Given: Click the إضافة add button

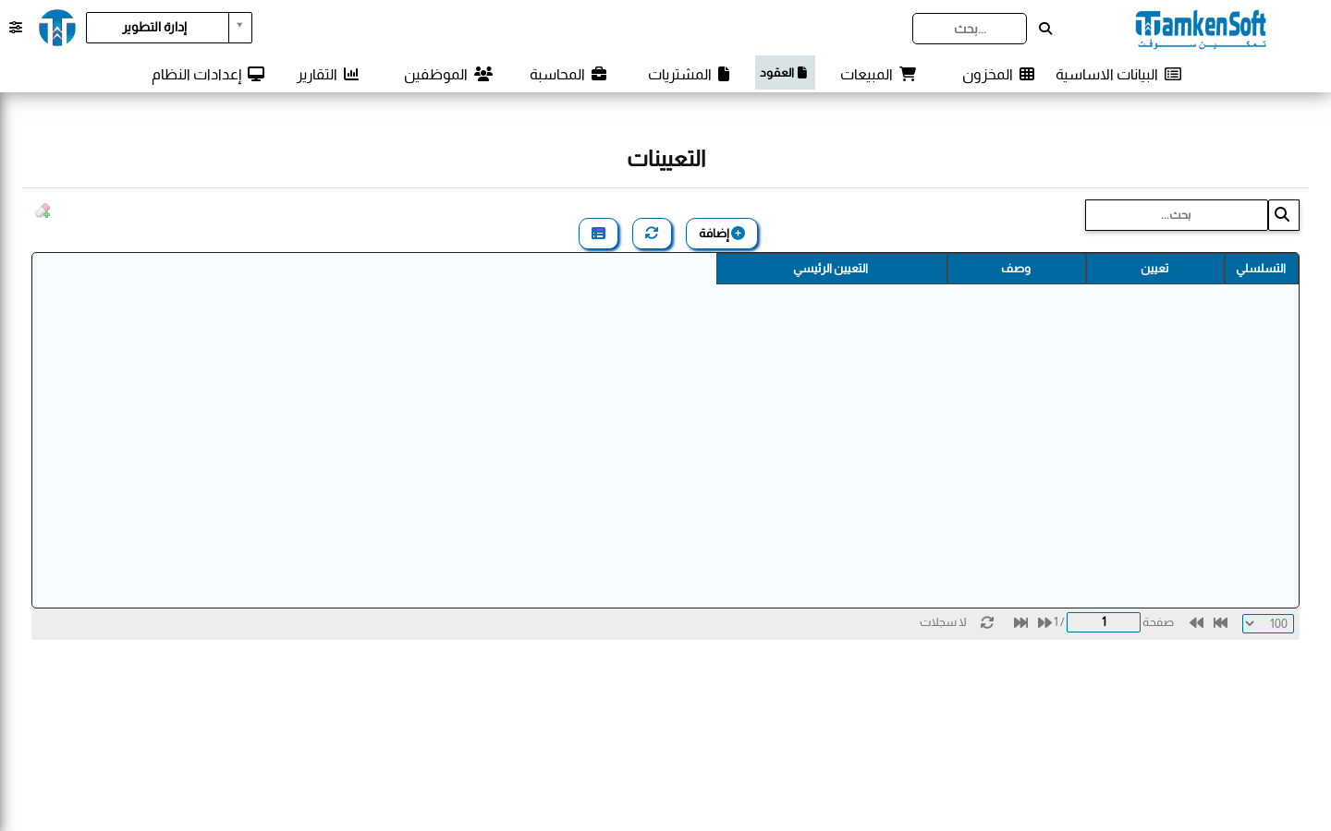Looking at the screenshot, I should click(722, 234).
